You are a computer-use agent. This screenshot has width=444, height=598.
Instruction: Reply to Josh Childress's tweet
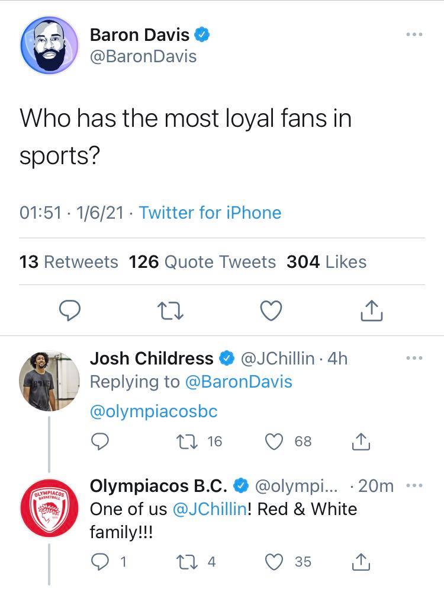(x=101, y=442)
